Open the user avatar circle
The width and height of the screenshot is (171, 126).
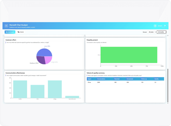[x=155, y=26]
